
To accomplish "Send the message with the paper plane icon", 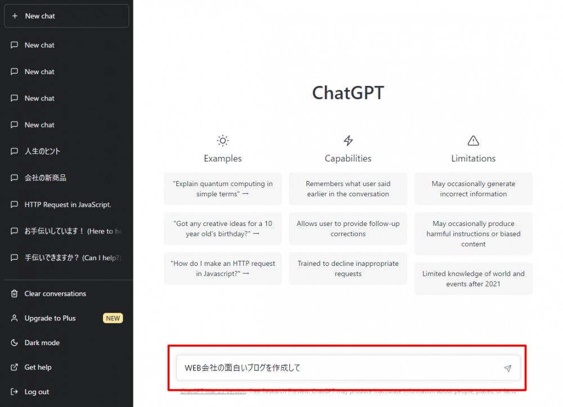I will click(x=507, y=368).
